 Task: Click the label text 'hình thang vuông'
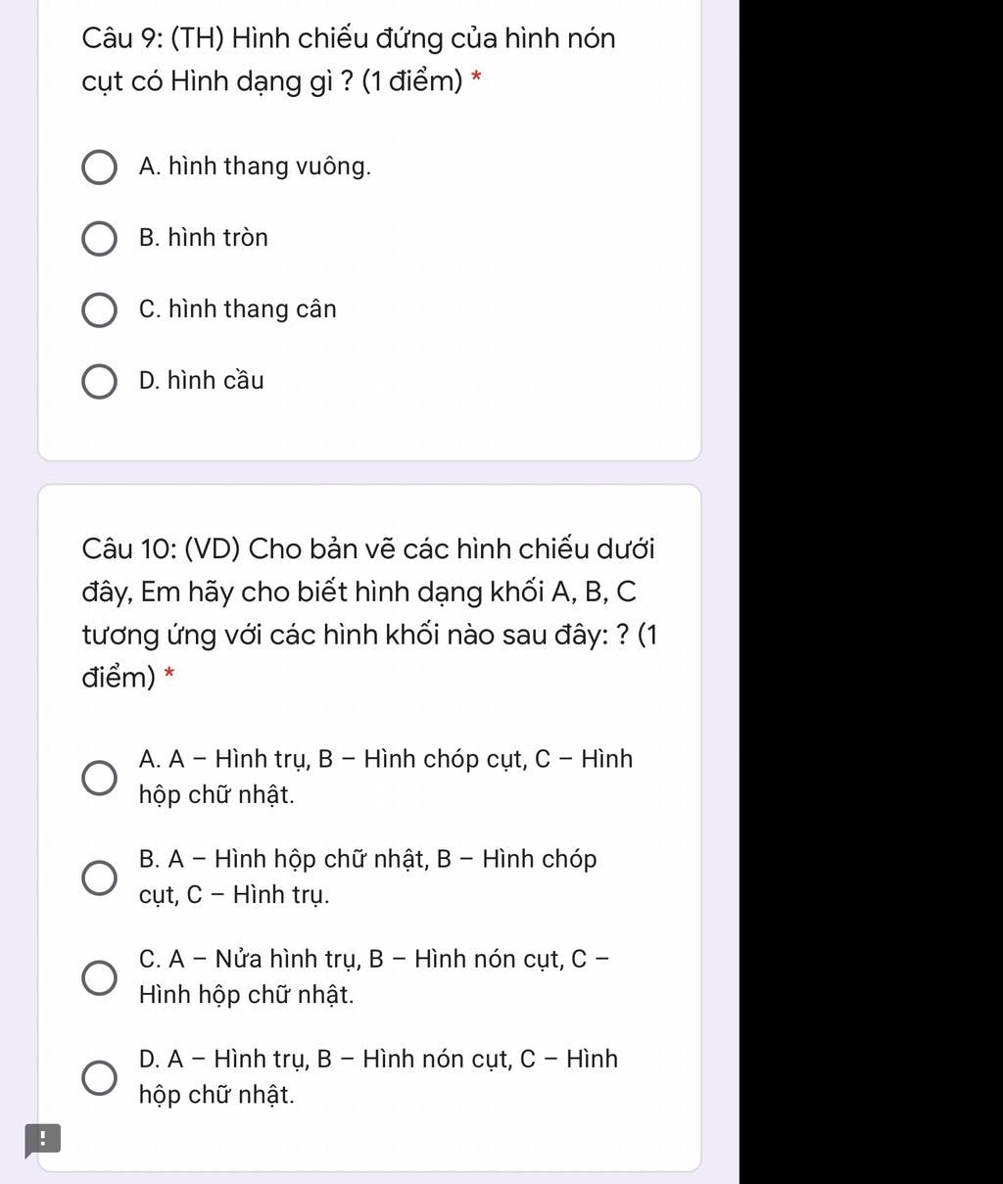tap(268, 166)
